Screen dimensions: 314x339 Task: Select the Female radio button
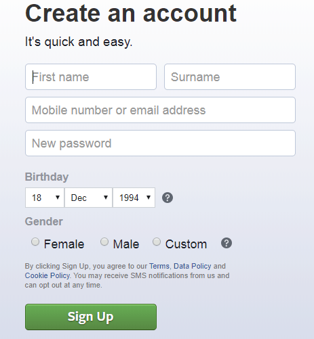point(35,242)
